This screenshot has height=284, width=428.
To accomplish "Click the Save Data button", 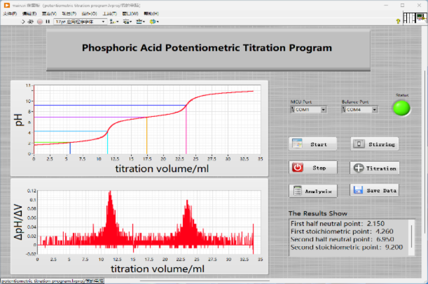I will pos(375,190).
